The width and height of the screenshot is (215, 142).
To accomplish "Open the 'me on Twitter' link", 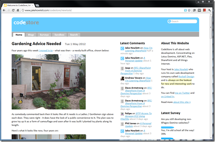I will coord(182,93).
